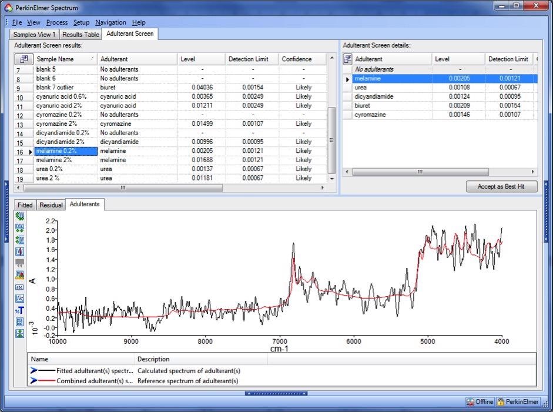Select the cyromazine row in details table
Screen dimensions: 553x412
click(440, 115)
